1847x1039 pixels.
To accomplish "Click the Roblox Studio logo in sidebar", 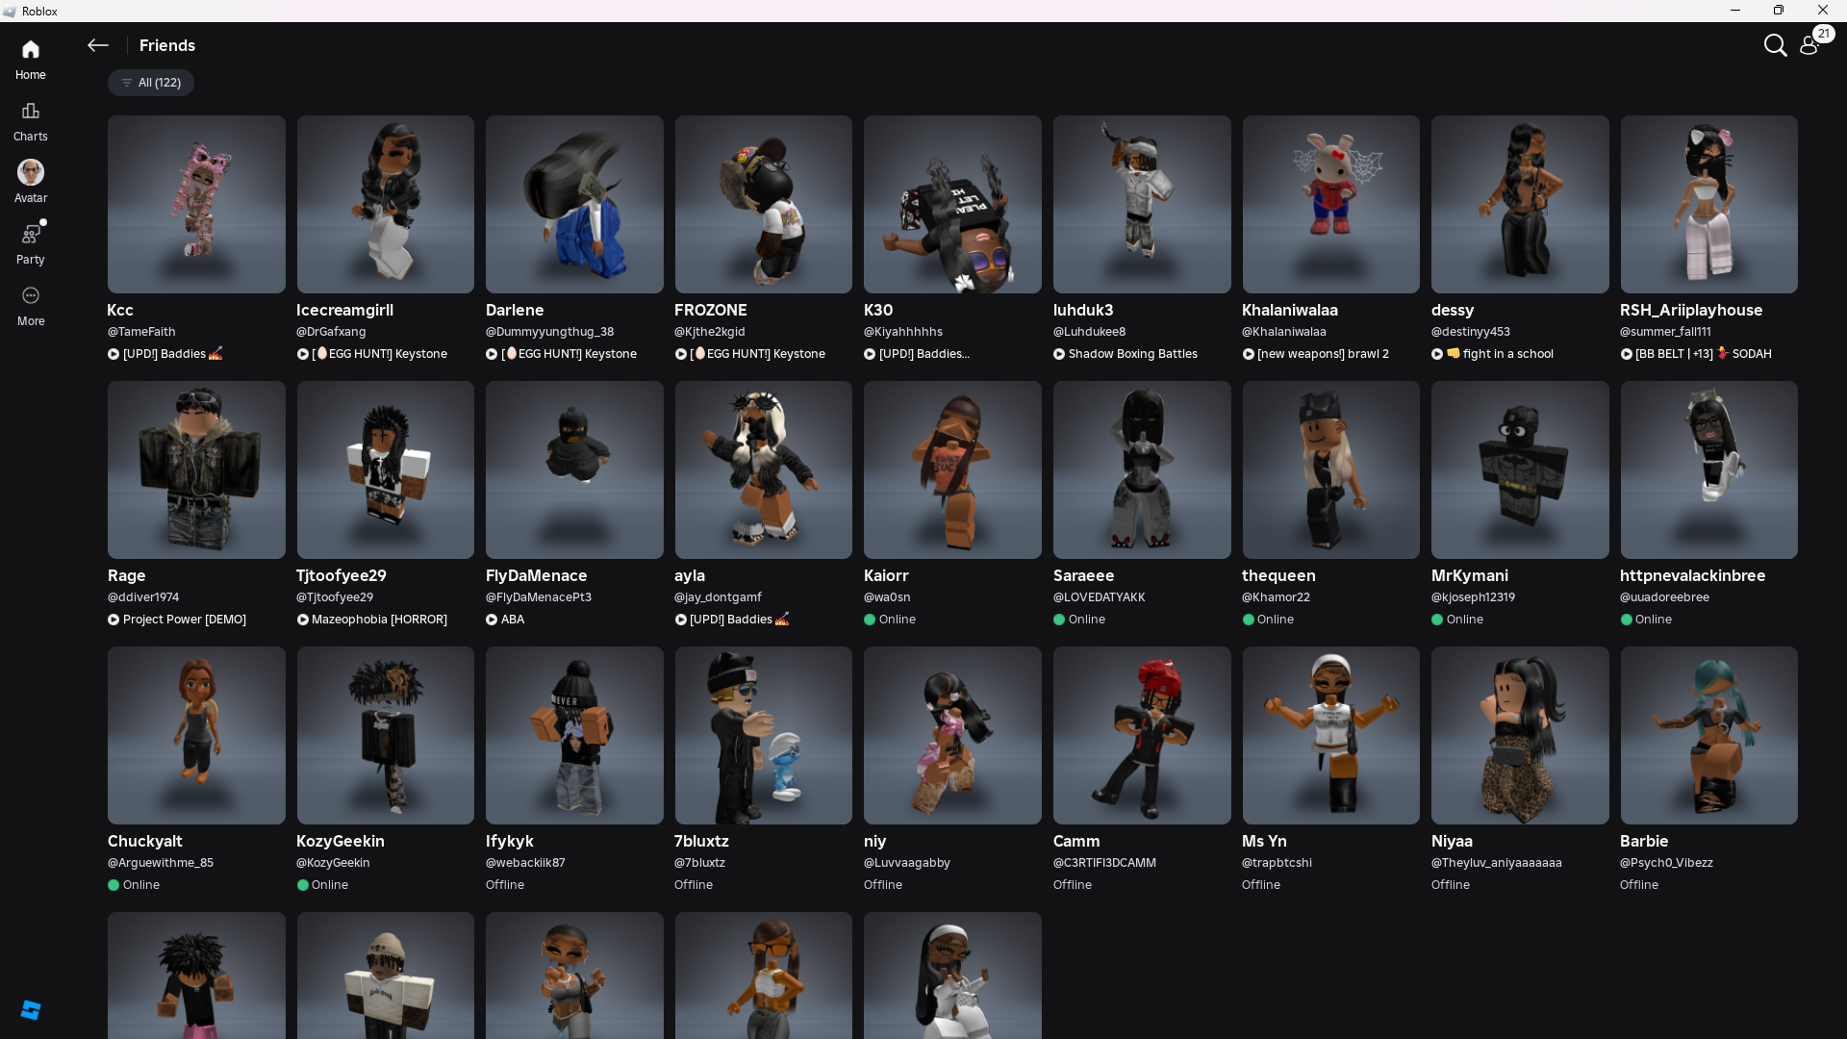I will 31,1009.
